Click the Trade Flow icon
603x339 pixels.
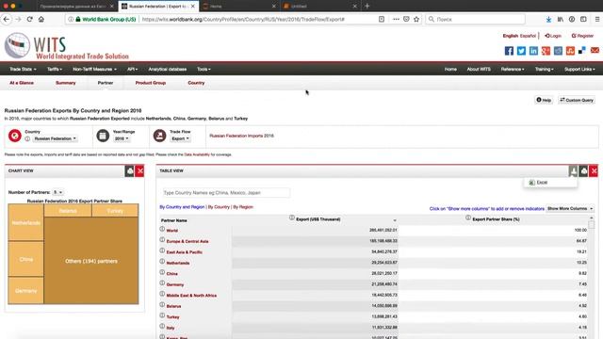coord(159,136)
